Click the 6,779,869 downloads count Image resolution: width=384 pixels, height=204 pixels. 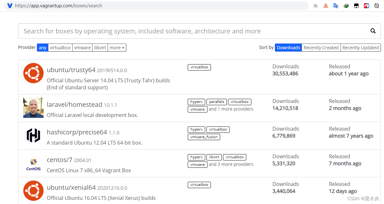point(284,136)
